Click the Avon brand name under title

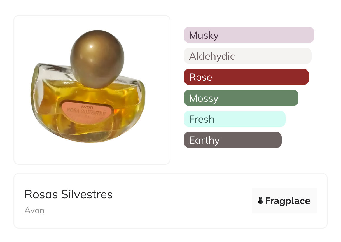[34, 210]
